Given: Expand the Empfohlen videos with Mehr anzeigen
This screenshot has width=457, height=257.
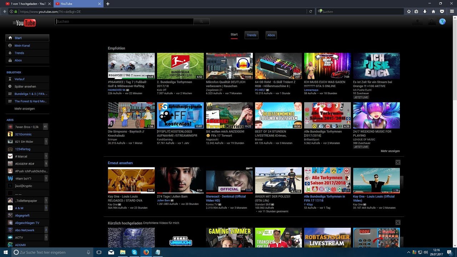Looking at the screenshot, I should click(390, 151).
